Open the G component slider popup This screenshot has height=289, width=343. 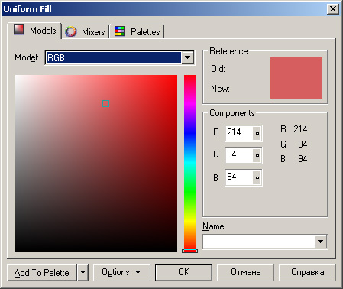pos(257,155)
